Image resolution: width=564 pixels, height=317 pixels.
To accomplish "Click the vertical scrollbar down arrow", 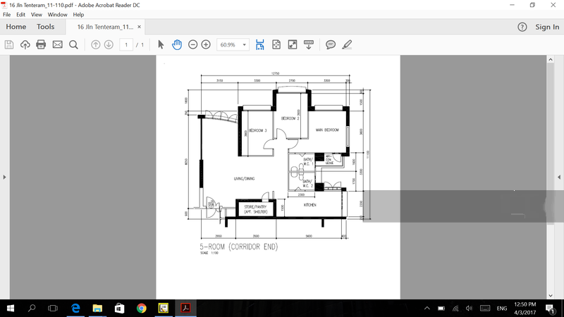I will pyautogui.click(x=551, y=295).
